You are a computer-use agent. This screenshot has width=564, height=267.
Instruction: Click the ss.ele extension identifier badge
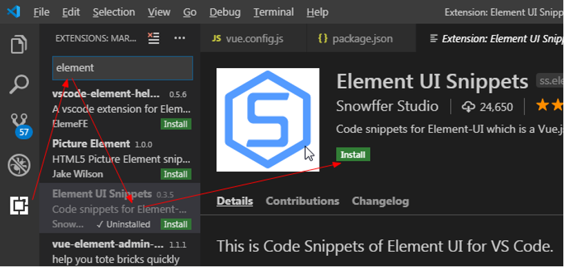(x=550, y=81)
